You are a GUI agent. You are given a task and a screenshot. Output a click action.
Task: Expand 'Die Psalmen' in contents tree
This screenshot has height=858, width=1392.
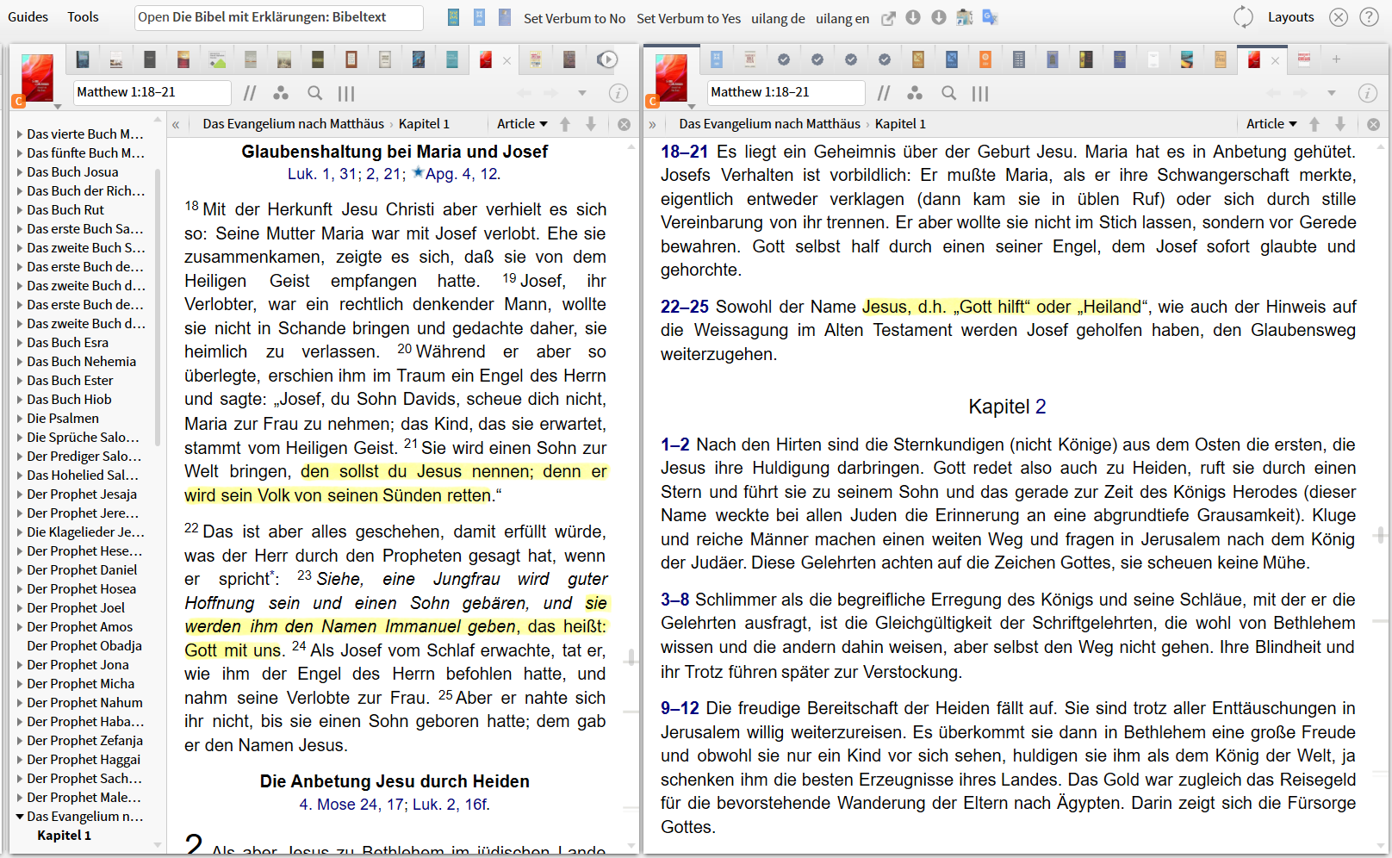[21, 419]
